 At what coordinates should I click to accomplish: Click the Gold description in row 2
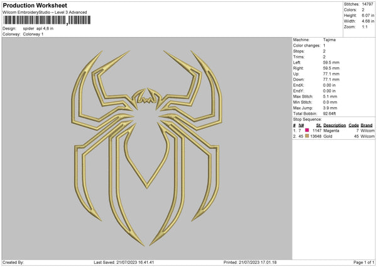click(328, 137)
